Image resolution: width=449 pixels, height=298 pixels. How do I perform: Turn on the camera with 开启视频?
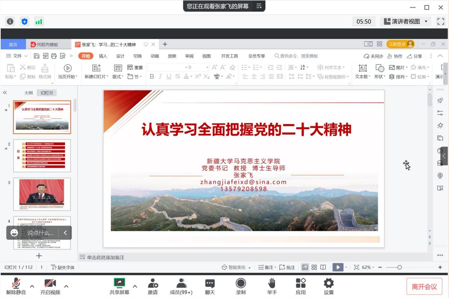click(50, 285)
